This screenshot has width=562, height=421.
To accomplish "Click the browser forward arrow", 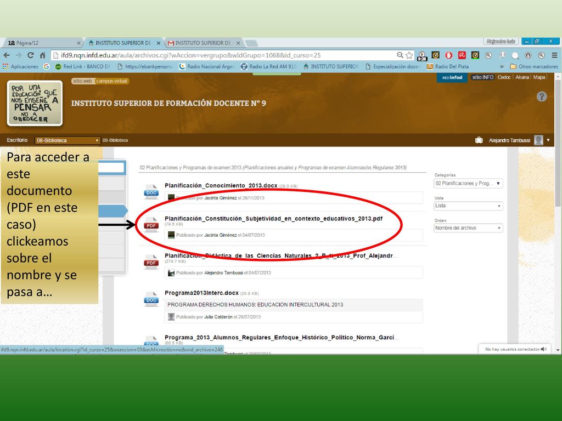I will click(x=18, y=55).
